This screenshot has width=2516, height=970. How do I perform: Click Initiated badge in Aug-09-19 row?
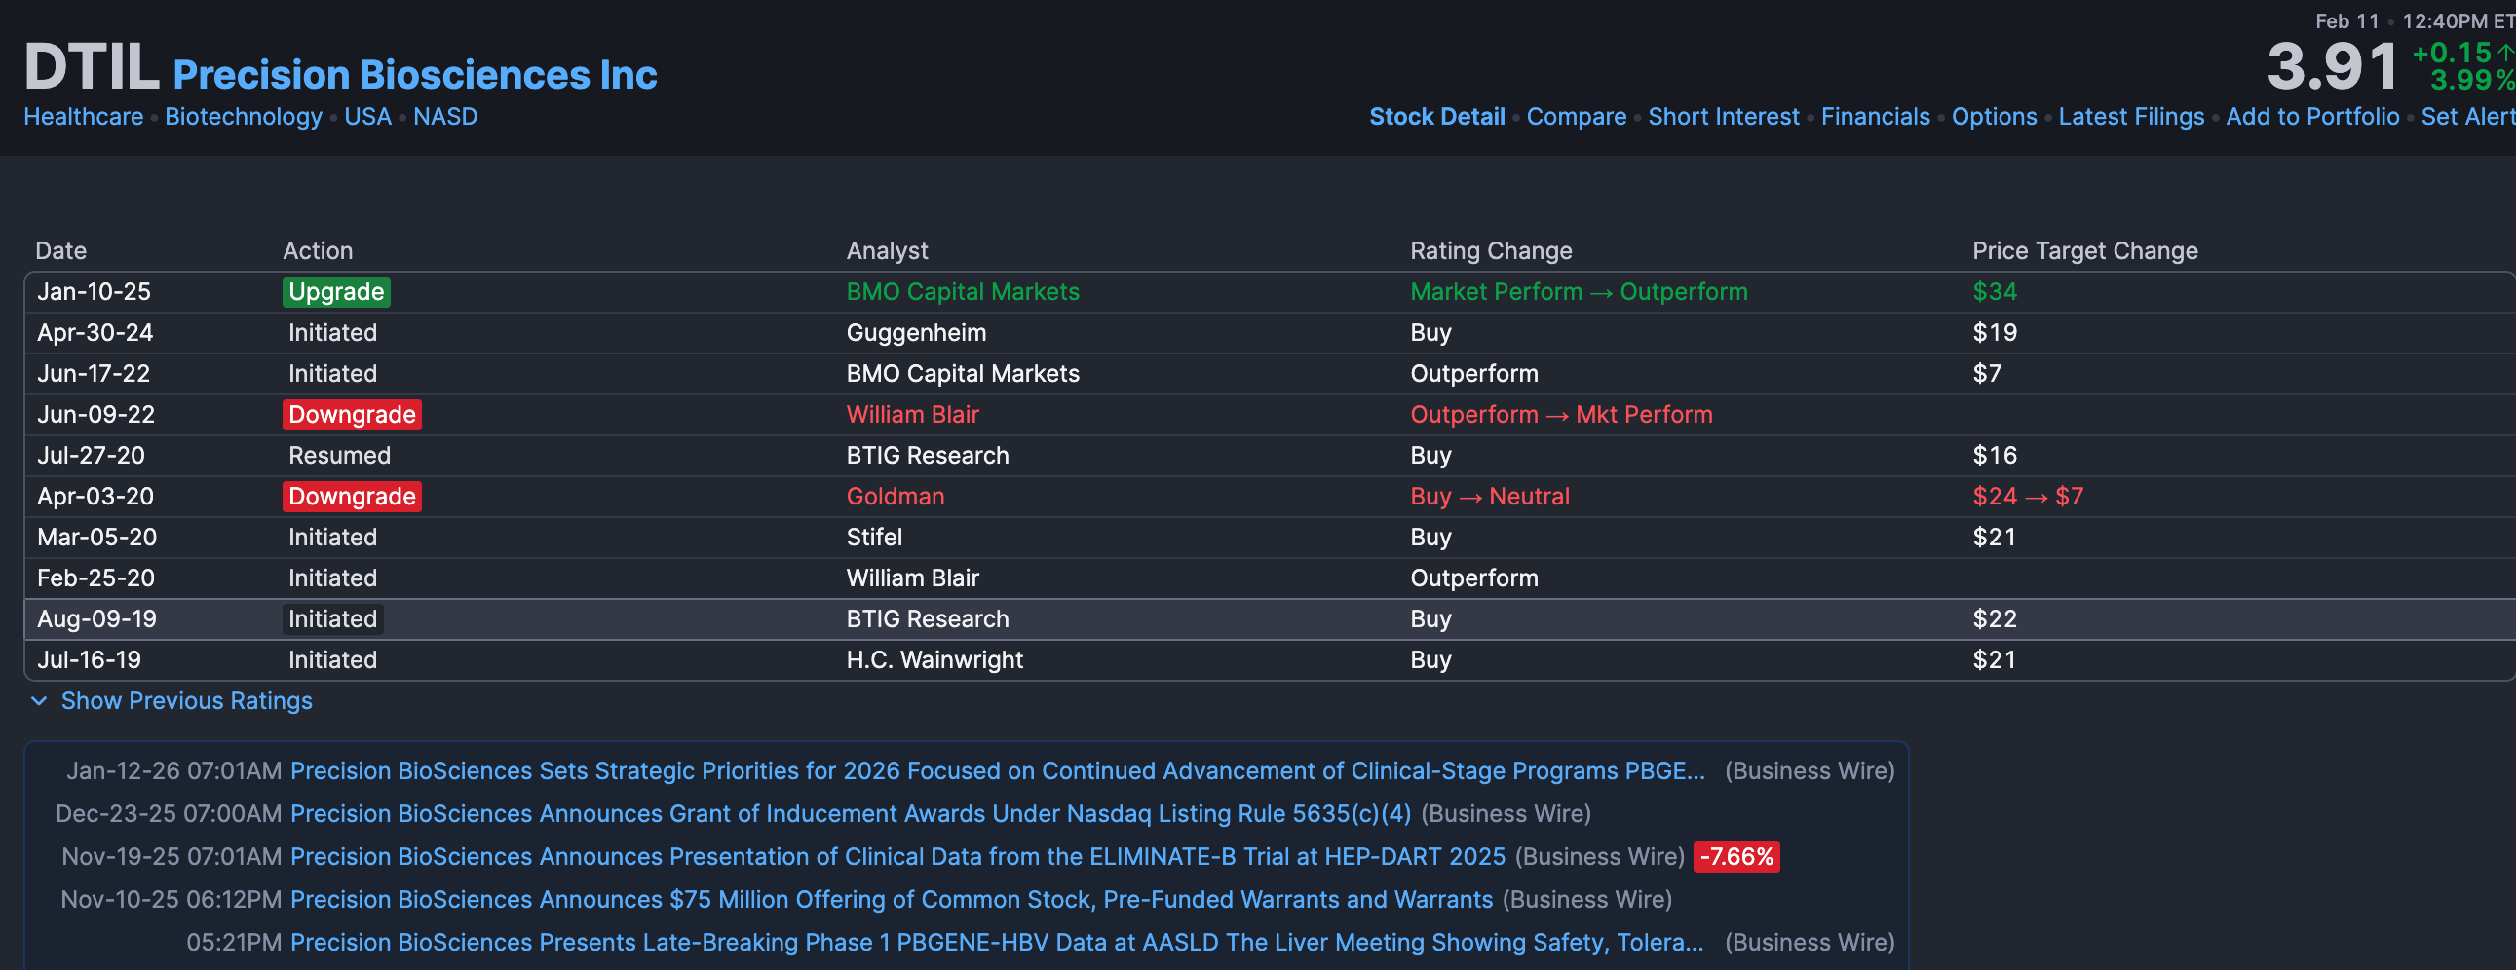pos(332,619)
